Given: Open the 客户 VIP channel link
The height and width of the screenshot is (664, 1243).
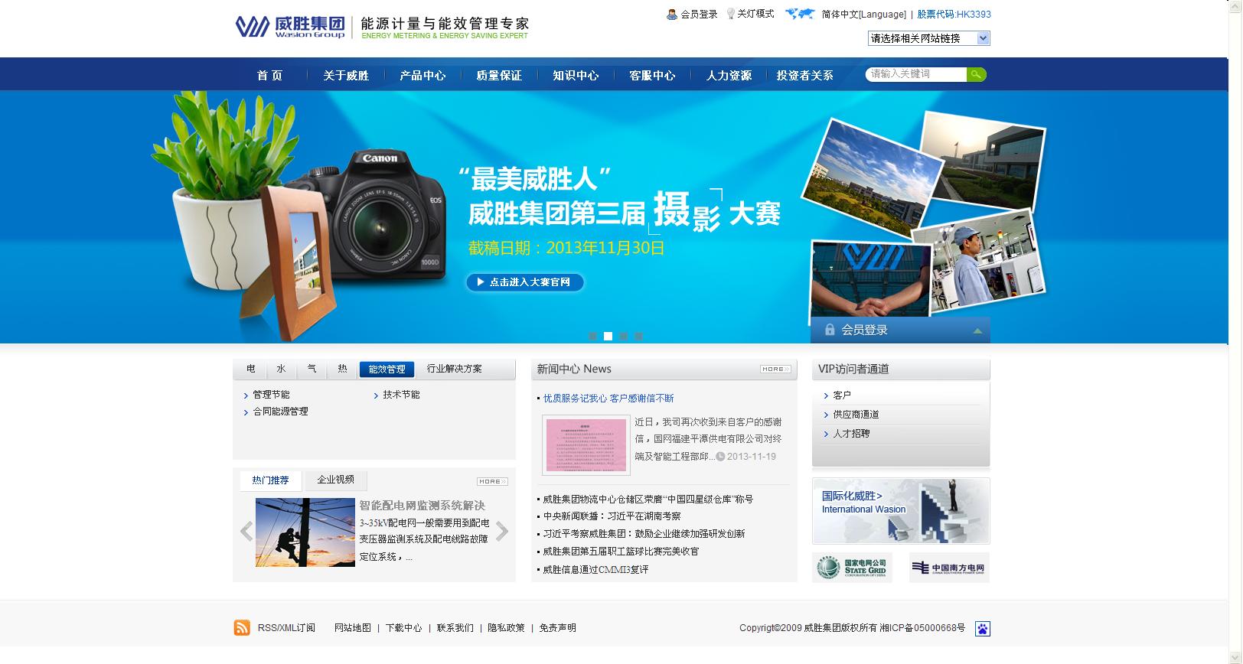Looking at the screenshot, I should [842, 395].
